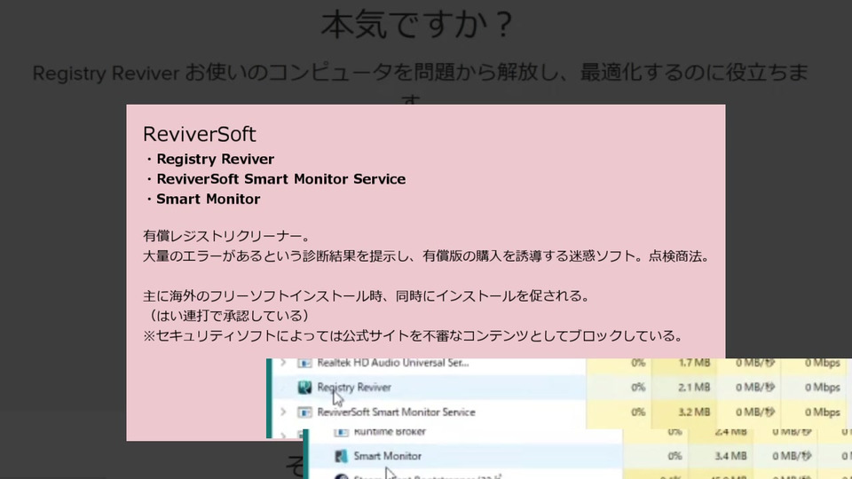Click the bold ReviverSoft Smart Monitor Service bullet
The height and width of the screenshot is (479, 852).
click(x=281, y=179)
